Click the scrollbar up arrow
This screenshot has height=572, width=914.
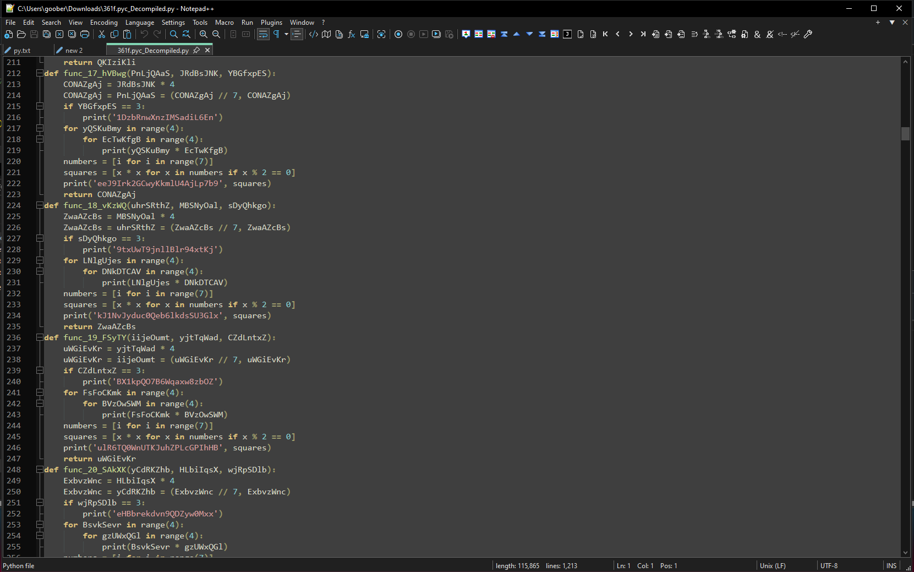pyautogui.click(x=905, y=62)
